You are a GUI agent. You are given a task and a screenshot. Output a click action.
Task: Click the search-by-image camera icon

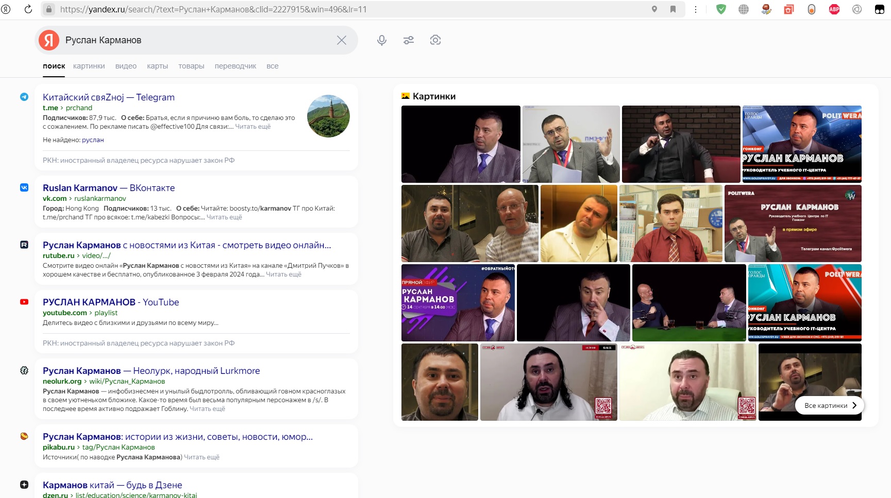click(435, 40)
